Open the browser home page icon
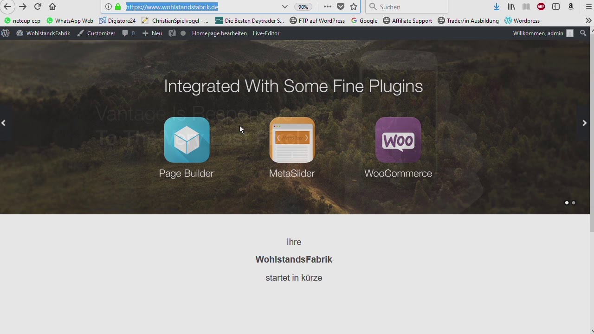 (x=52, y=6)
